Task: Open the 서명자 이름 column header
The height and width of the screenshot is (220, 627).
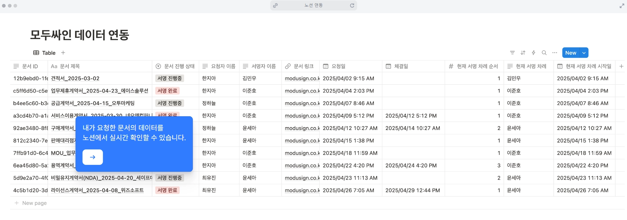Action: (260, 66)
